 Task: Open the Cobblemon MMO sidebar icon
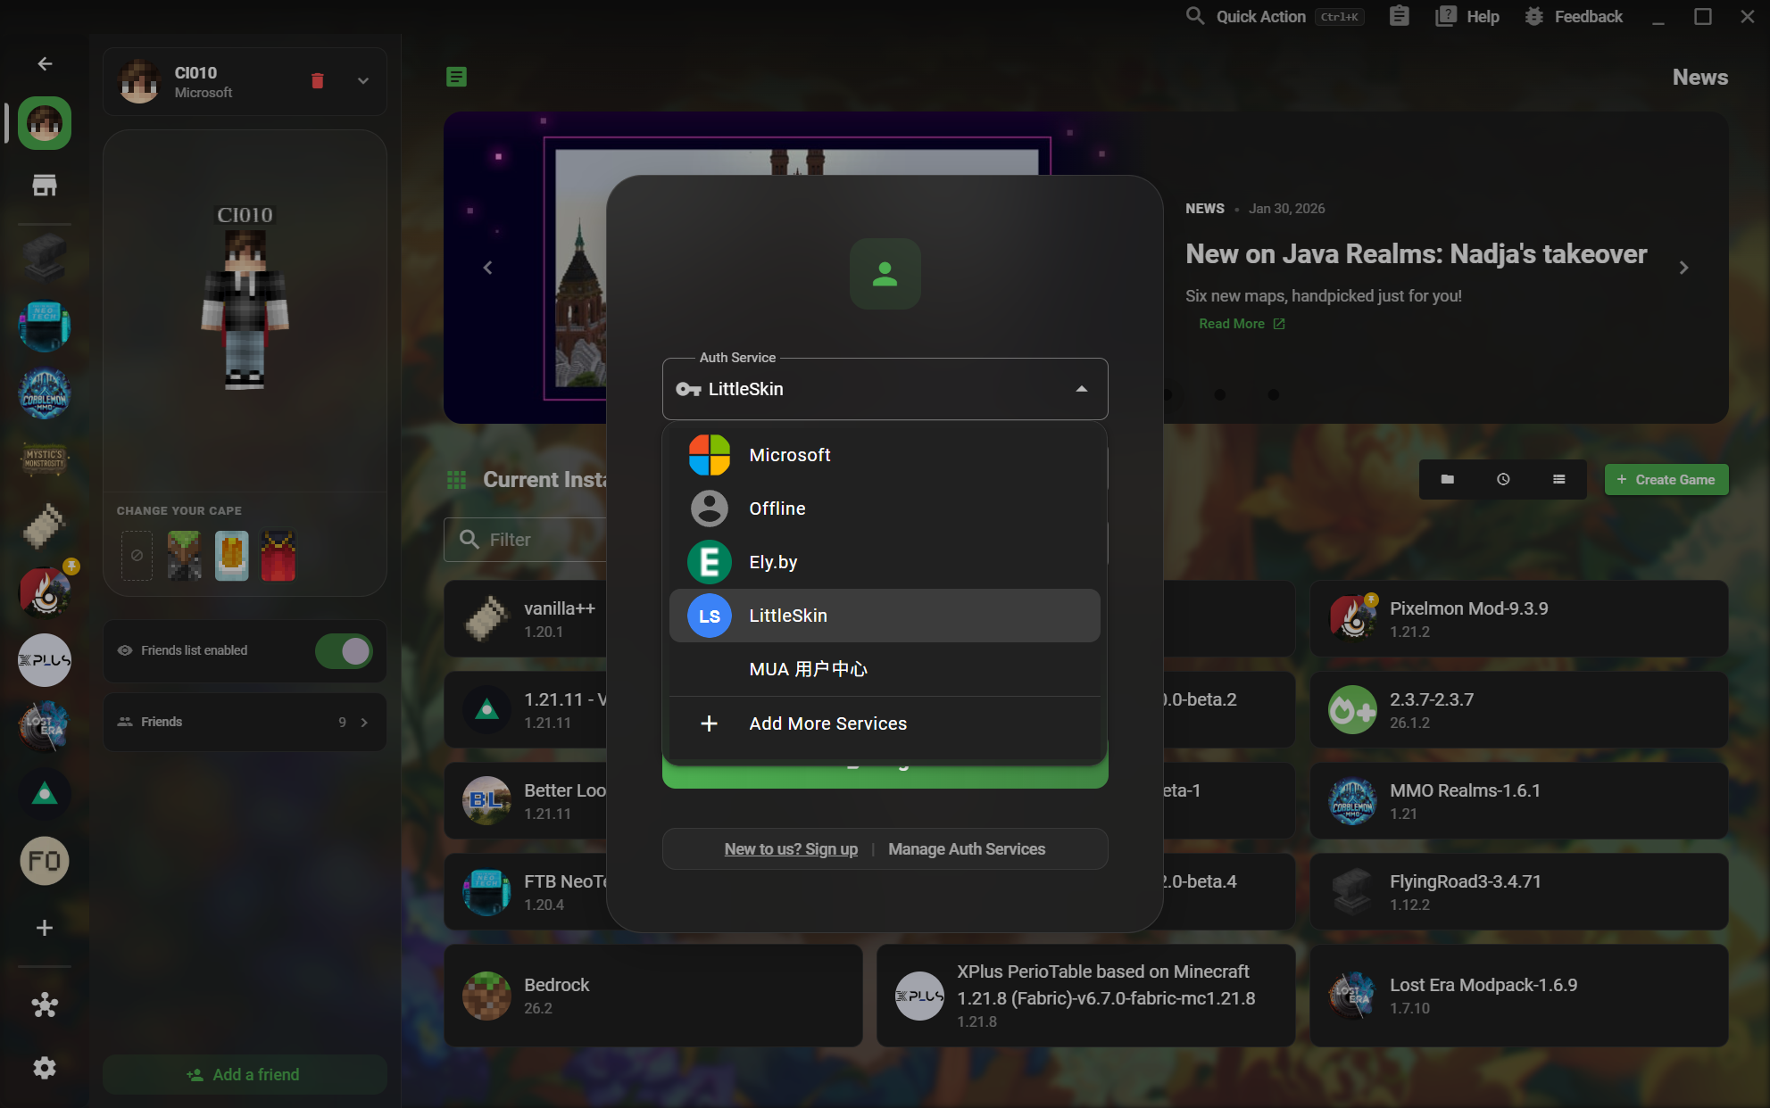coord(45,393)
